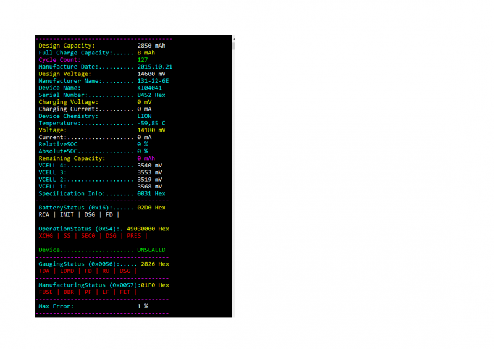The width and height of the screenshot is (494, 349).
Task: Click the scrollbar up arrow
Action: (x=233, y=38)
